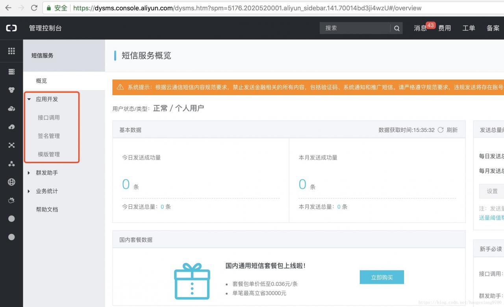Click the 短信服务概览 page title
Screen dimensions: 504x307
146,55
